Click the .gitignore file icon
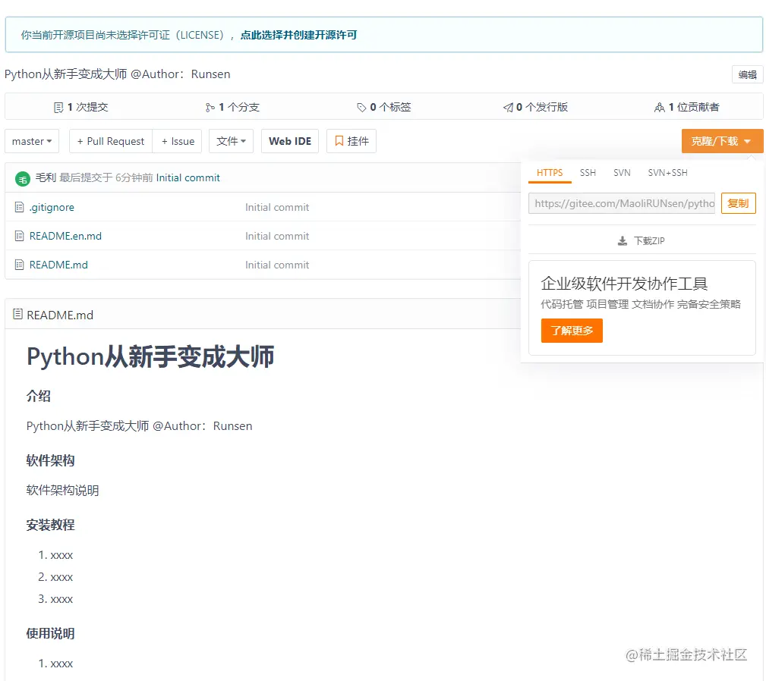 (19, 207)
